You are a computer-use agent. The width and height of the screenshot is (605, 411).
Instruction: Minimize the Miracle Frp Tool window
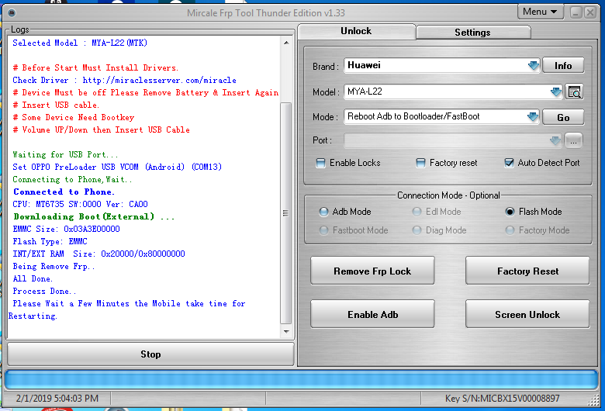(576, 12)
